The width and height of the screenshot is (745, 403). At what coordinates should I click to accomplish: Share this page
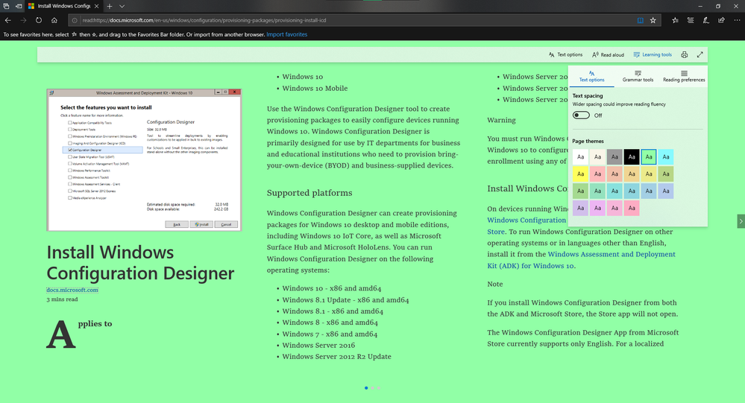pyautogui.click(x=721, y=20)
